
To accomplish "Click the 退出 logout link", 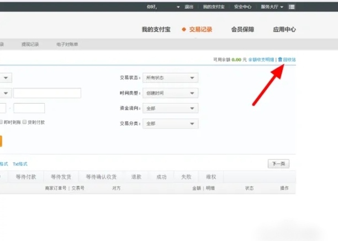I will point(189,7).
